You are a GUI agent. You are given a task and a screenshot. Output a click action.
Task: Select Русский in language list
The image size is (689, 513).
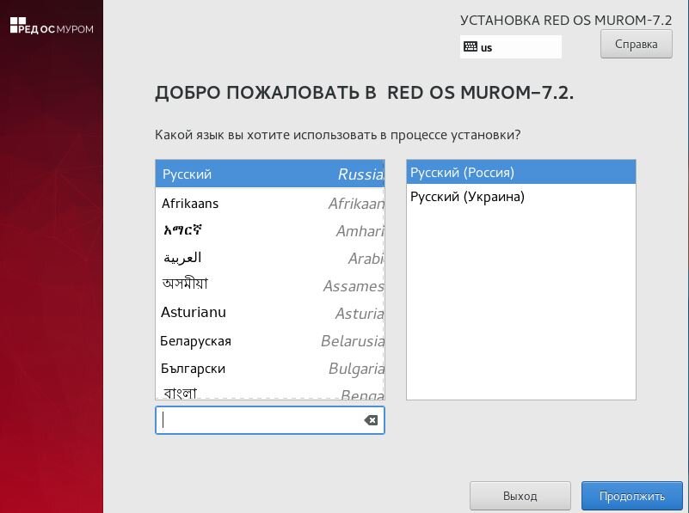pyautogui.click(x=270, y=174)
